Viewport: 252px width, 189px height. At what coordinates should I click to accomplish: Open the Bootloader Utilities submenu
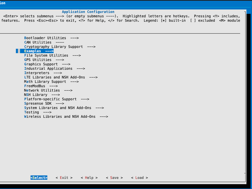[52, 38]
